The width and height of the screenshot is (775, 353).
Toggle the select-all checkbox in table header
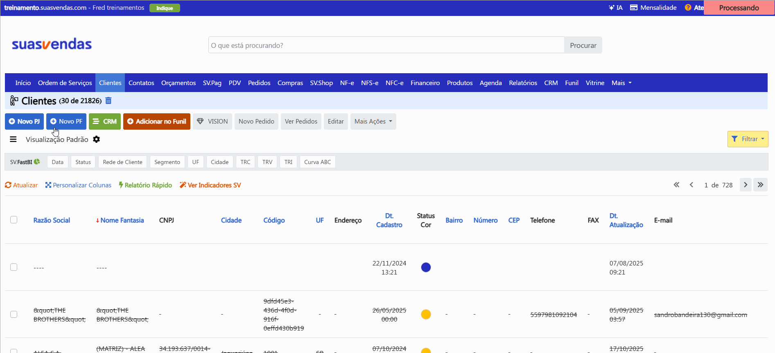tap(14, 220)
